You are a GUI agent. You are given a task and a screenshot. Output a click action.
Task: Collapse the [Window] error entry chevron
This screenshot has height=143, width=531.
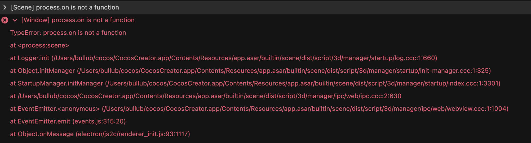click(x=15, y=20)
